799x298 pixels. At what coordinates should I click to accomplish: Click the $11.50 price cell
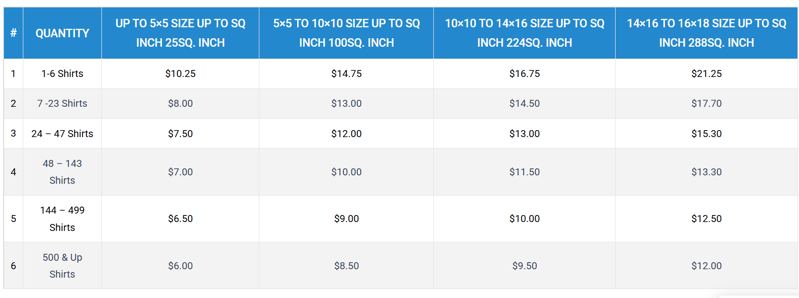coord(524,172)
